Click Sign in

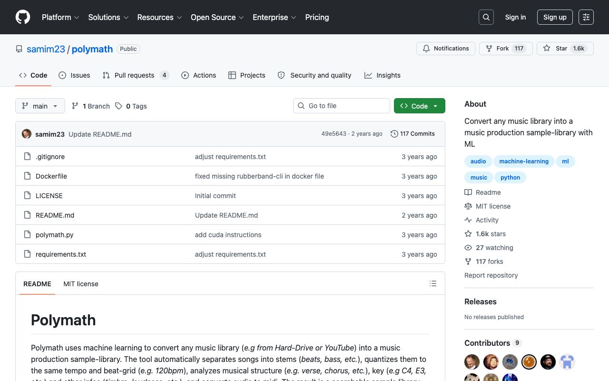(515, 17)
